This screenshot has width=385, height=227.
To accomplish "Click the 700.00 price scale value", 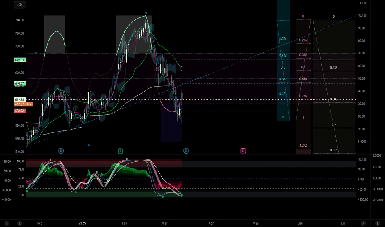I will pyautogui.click(x=20, y=46).
